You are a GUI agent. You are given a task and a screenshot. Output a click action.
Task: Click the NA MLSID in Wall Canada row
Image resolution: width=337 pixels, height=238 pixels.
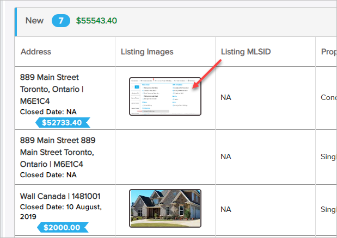click(x=226, y=209)
